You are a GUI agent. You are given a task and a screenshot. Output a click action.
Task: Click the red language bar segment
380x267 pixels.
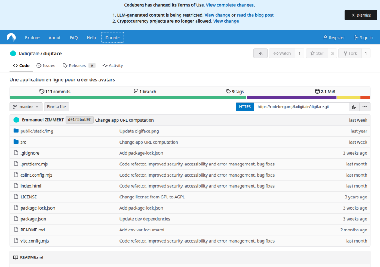tap(365, 98)
